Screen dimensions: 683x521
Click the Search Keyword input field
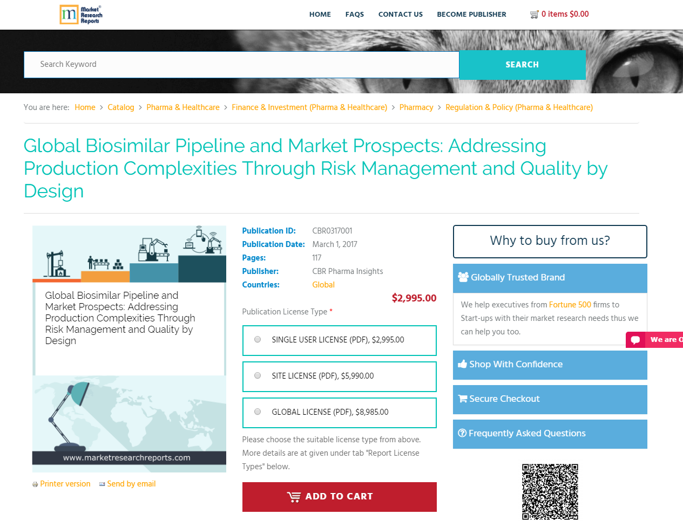tap(241, 65)
